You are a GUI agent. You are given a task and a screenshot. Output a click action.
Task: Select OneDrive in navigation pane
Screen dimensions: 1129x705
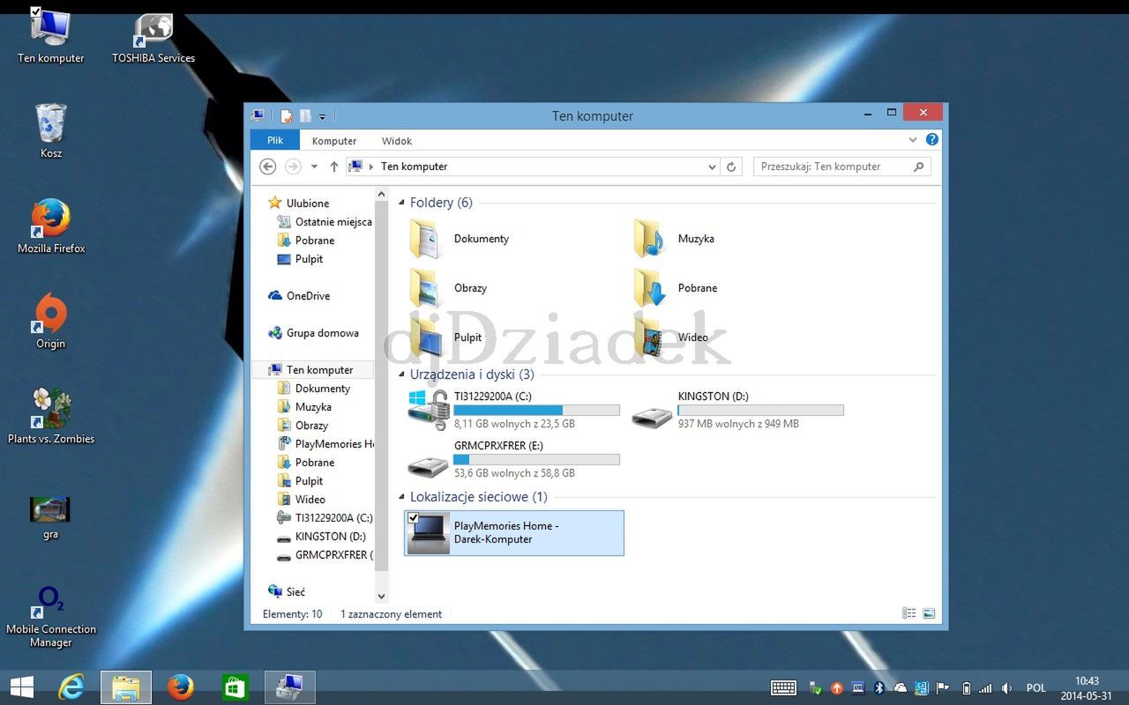(x=299, y=296)
